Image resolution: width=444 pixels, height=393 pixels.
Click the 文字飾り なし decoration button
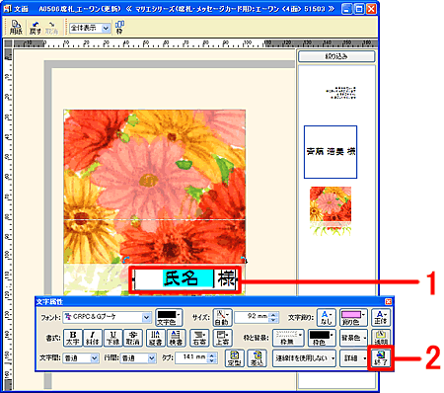[x=326, y=317]
